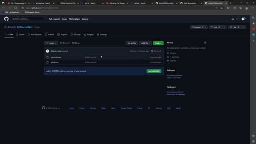Click the browser address bar

pos(118,8)
